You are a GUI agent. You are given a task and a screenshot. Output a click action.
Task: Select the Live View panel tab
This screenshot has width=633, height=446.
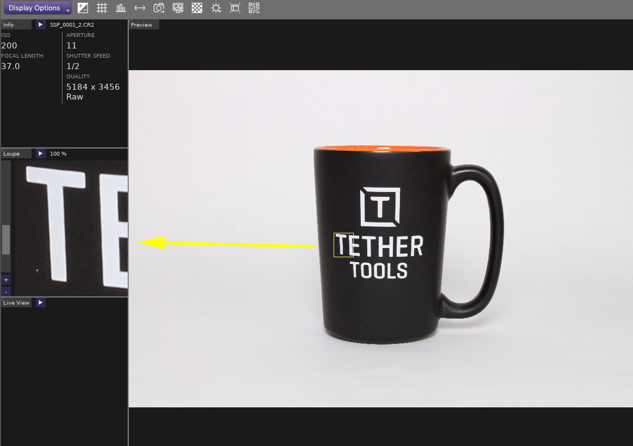[x=17, y=302]
